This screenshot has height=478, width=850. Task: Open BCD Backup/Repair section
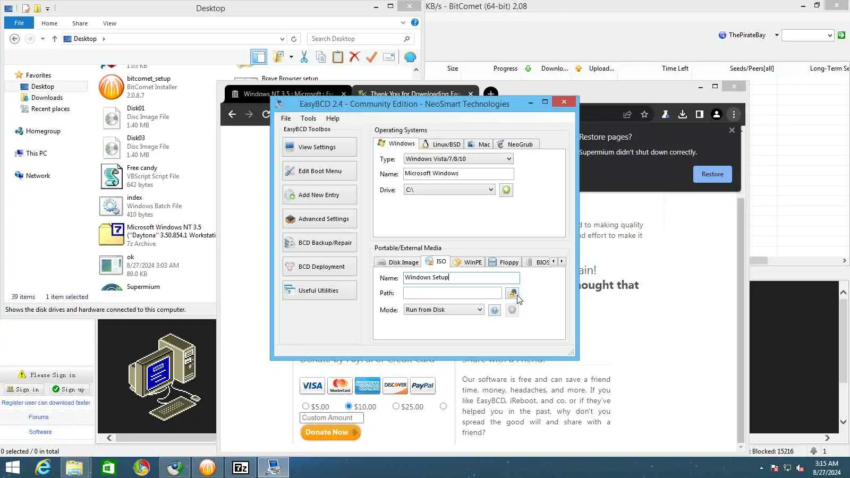(x=320, y=243)
